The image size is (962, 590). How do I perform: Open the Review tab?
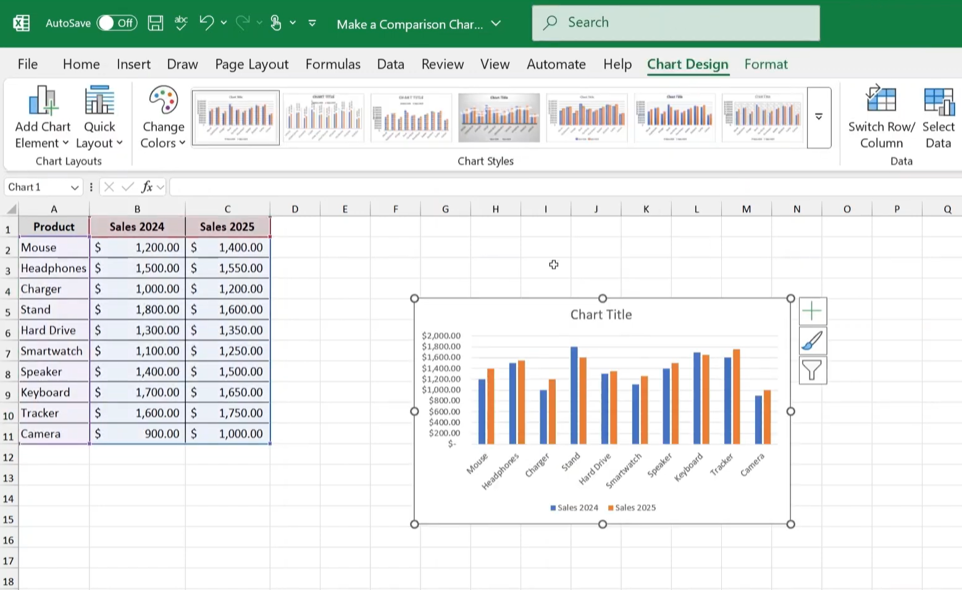tap(443, 64)
